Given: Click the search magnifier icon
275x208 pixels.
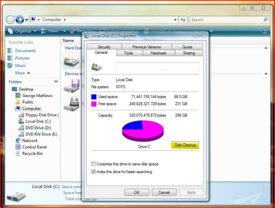Looking at the screenshot, I should click(266, 19).
